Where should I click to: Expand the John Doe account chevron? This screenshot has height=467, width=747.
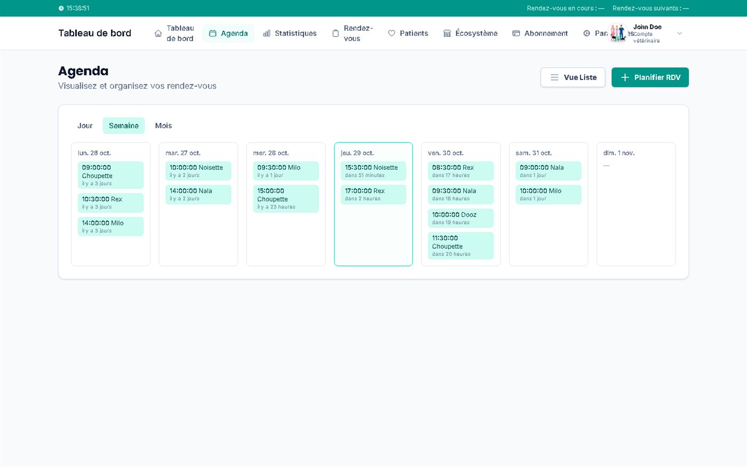tap(679, 33)
